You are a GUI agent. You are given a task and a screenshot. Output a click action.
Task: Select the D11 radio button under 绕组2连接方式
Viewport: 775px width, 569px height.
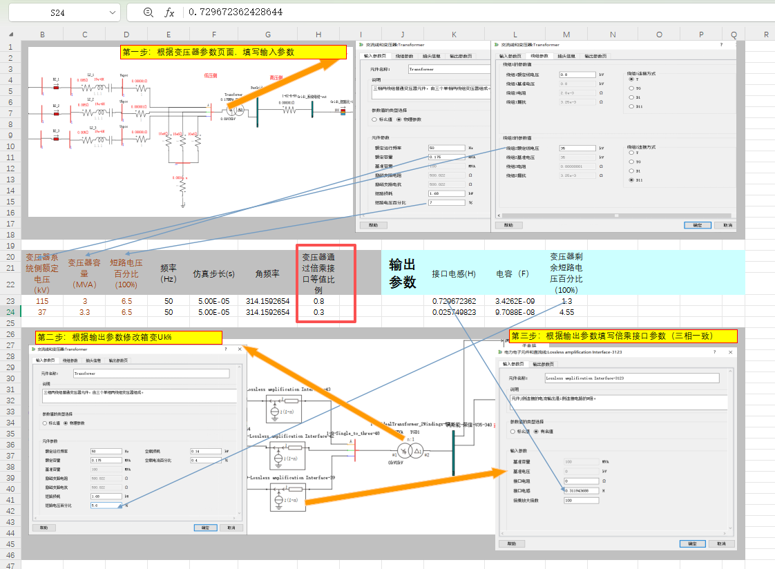point(630,180)
